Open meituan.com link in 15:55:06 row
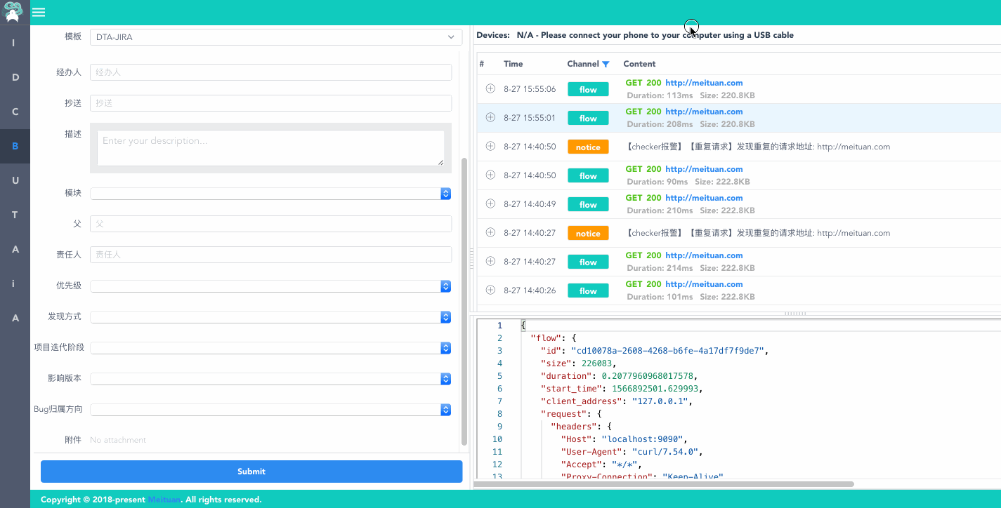Viewport: 1001px width, 508px height. pos(704,83)
